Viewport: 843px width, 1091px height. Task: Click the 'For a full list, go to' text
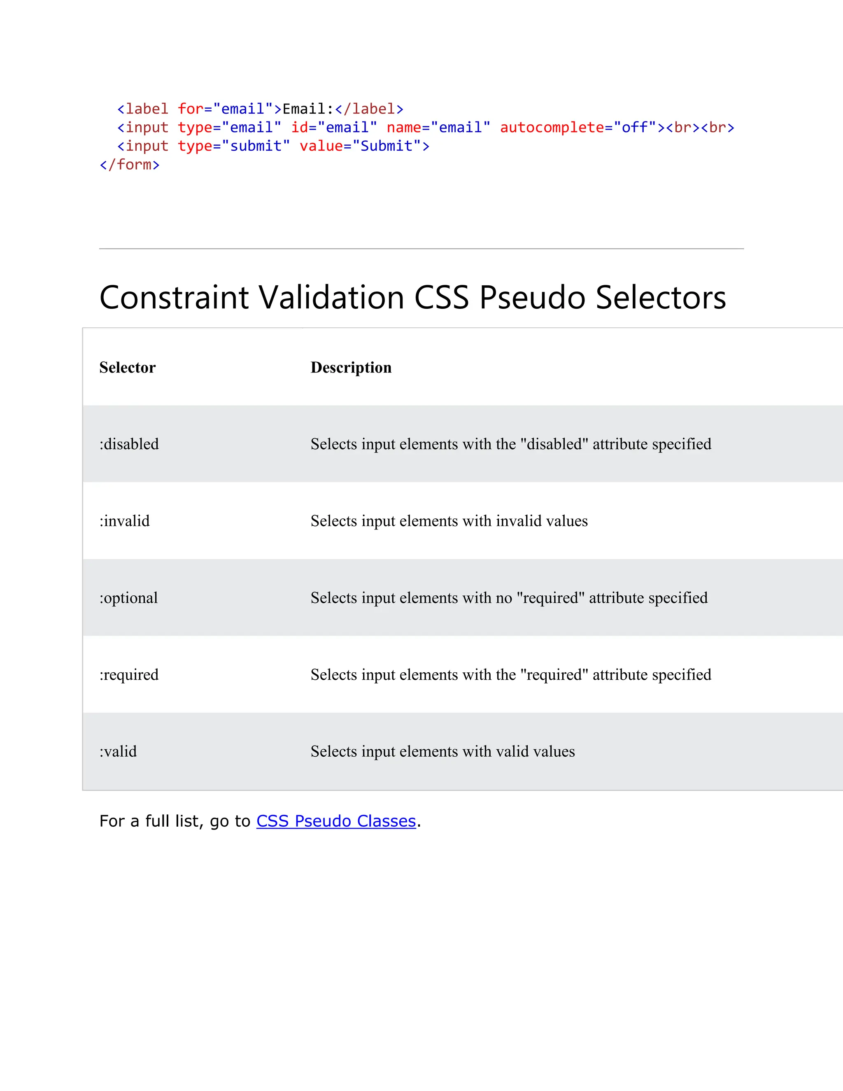click(175, 821)
